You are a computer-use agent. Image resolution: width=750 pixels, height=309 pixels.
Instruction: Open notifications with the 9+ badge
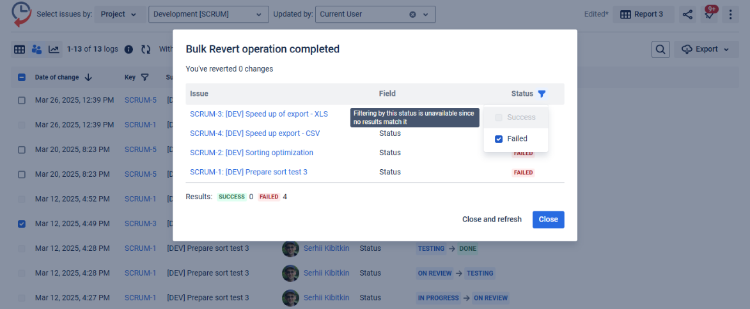coord(709,14)
